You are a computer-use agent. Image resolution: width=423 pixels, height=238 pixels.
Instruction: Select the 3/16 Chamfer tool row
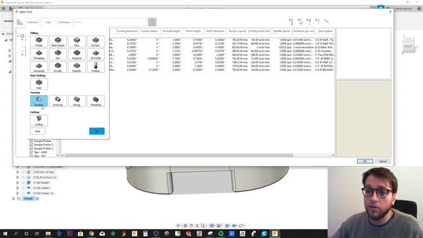221,51
